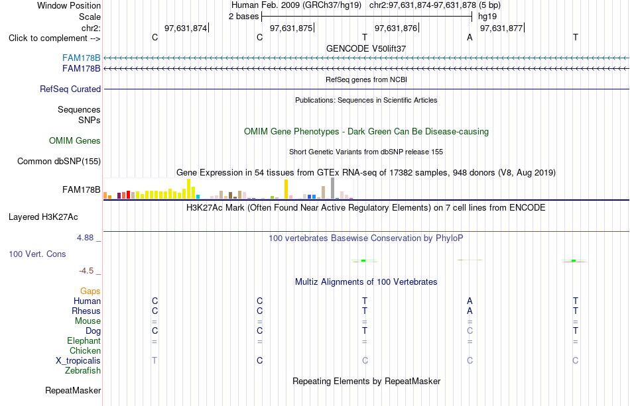Click the Mouse species label
Image resolution: width=630 pixels, height=406 pixels.
pyautogui.click(x=88, y=321)
